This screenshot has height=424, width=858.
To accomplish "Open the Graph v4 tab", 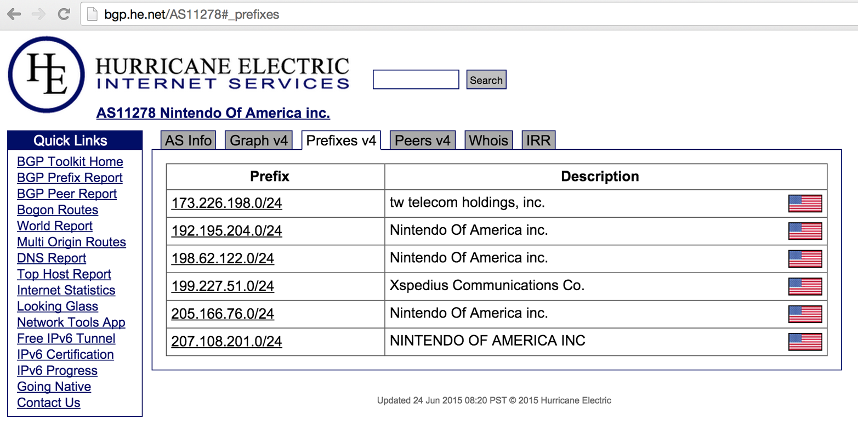I will (x=258, y=140).
